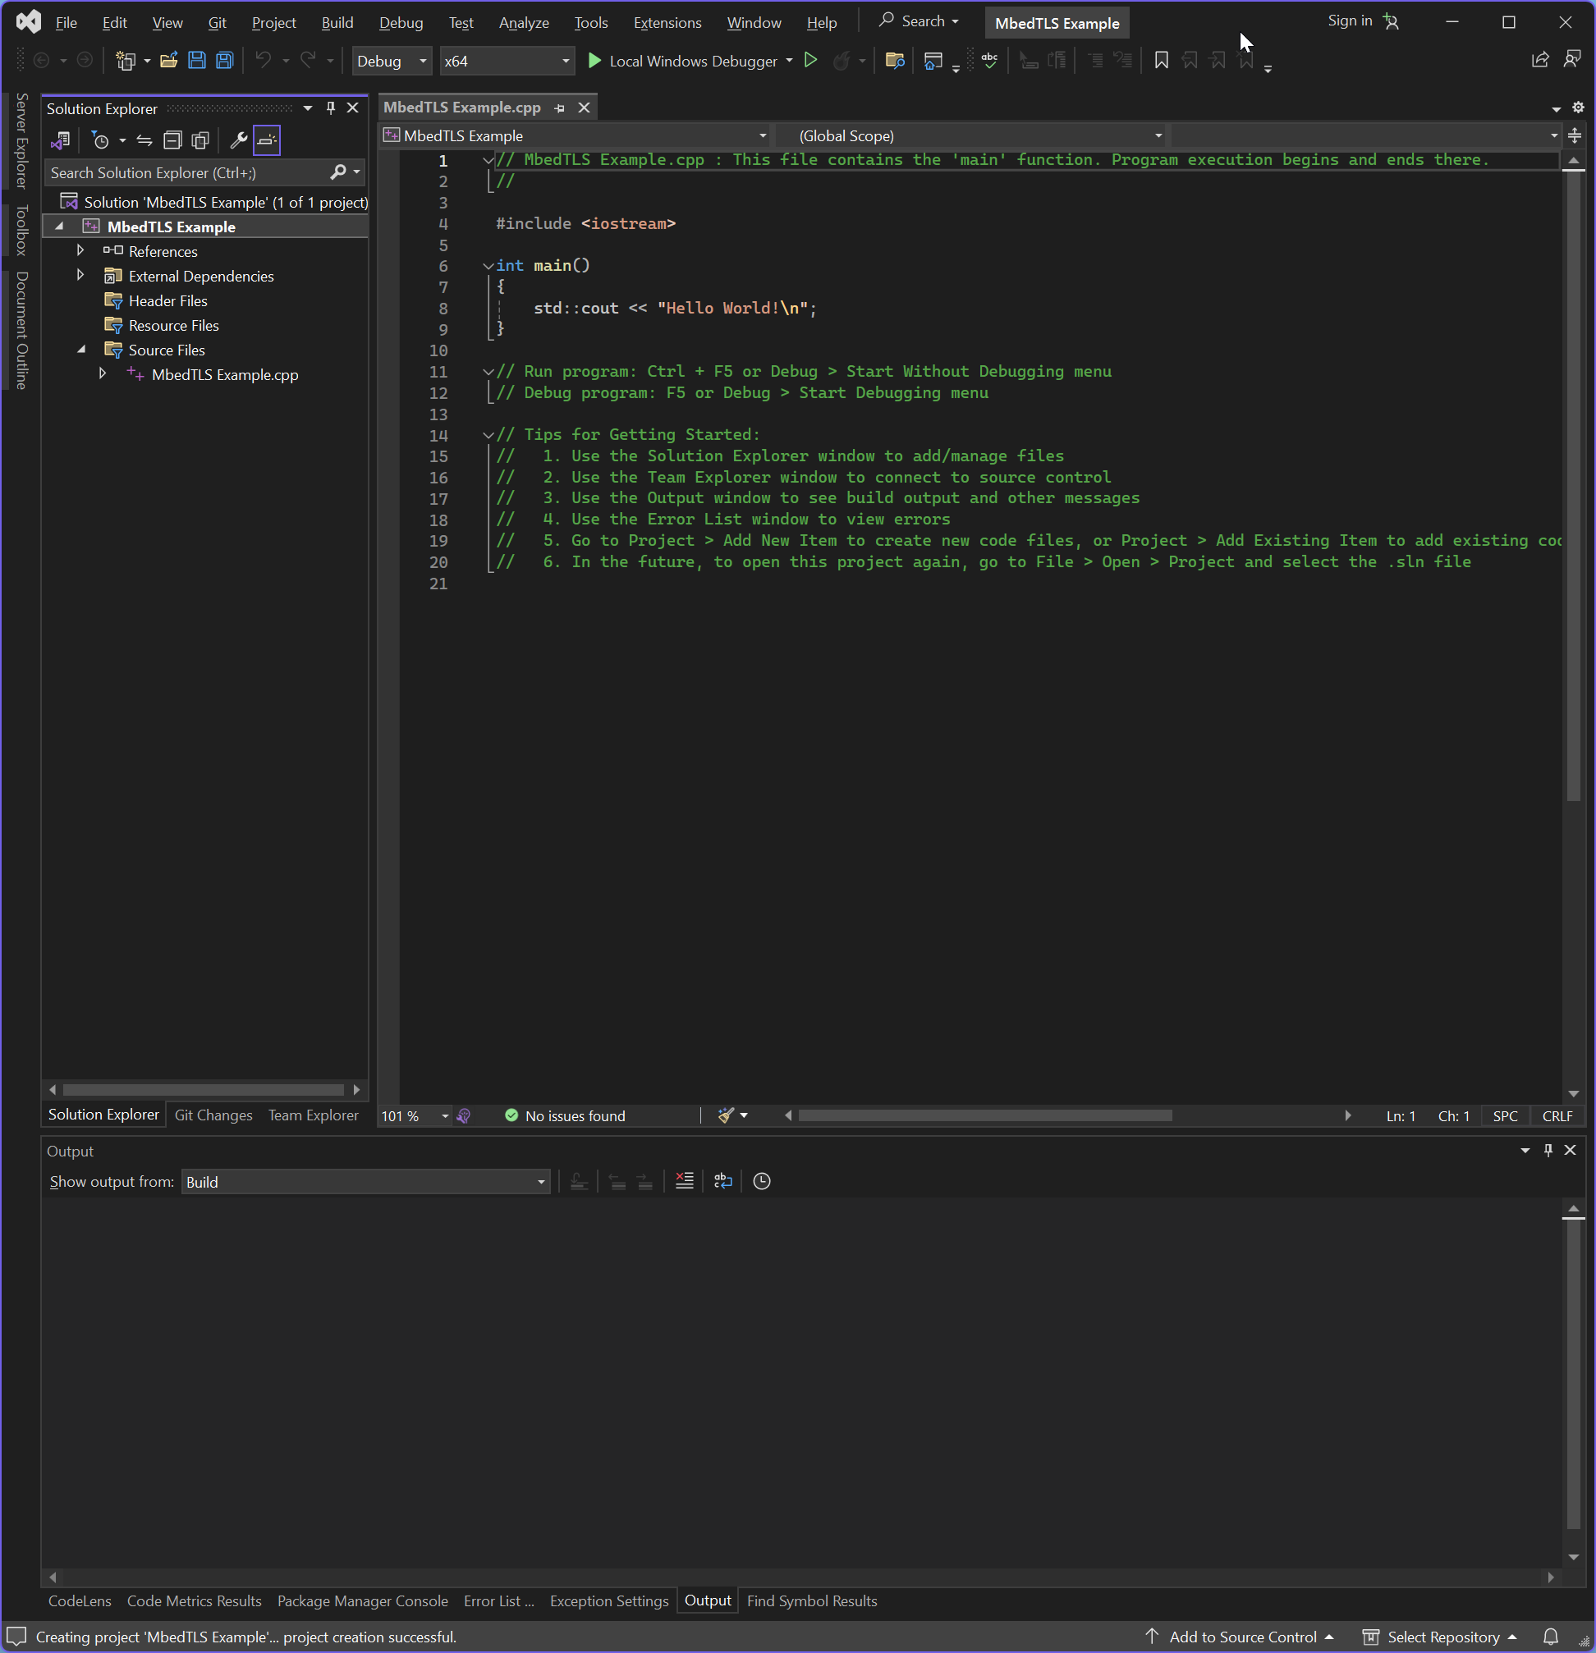Viewport: 1596px width, 1653px height.
Task: Sync Solution Explorer with active document
Action: coord(144,140)
